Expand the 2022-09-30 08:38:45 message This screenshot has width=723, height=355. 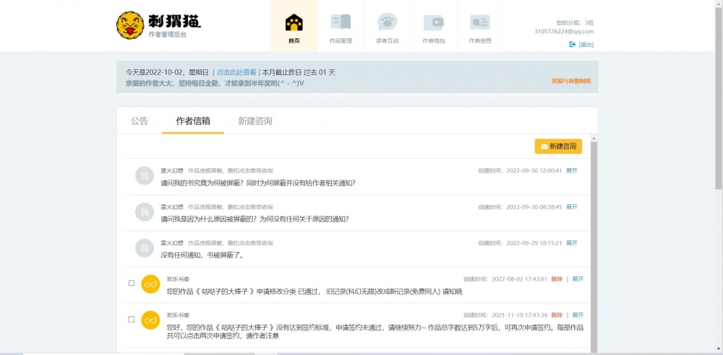[572, 207]
